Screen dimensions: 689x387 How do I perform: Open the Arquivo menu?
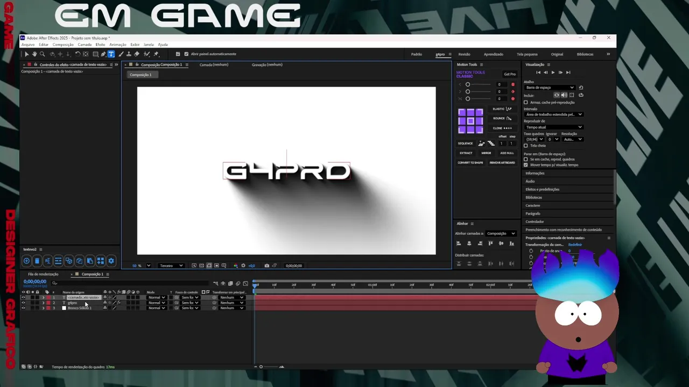click(x=27, y=45)
